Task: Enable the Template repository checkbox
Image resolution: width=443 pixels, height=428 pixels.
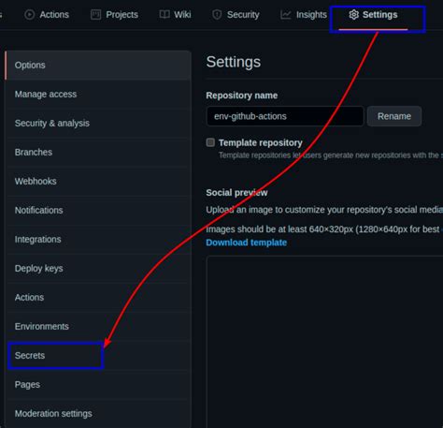Action: tap(210, 142)
